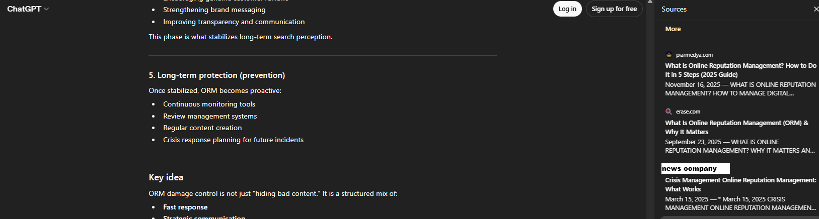Click the erase.com favicon icon
Viewport: 819px width, 219px height.
tap(668, 112)
